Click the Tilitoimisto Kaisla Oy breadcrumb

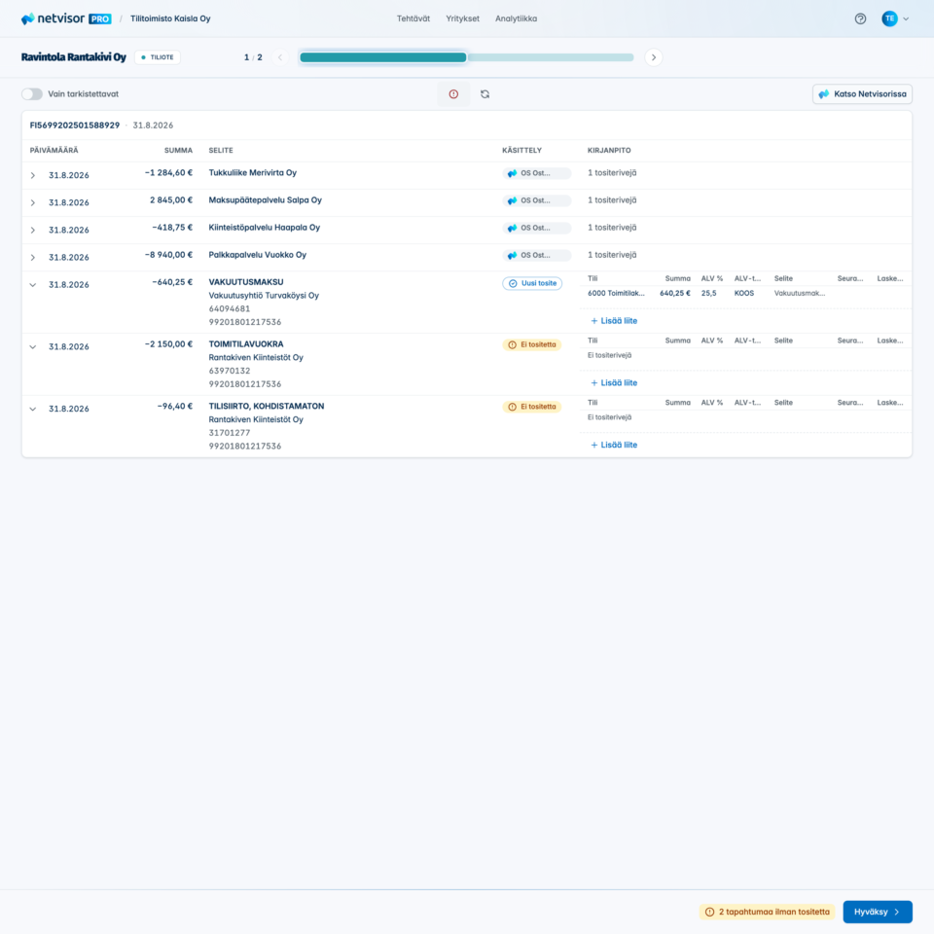point(170,18)
